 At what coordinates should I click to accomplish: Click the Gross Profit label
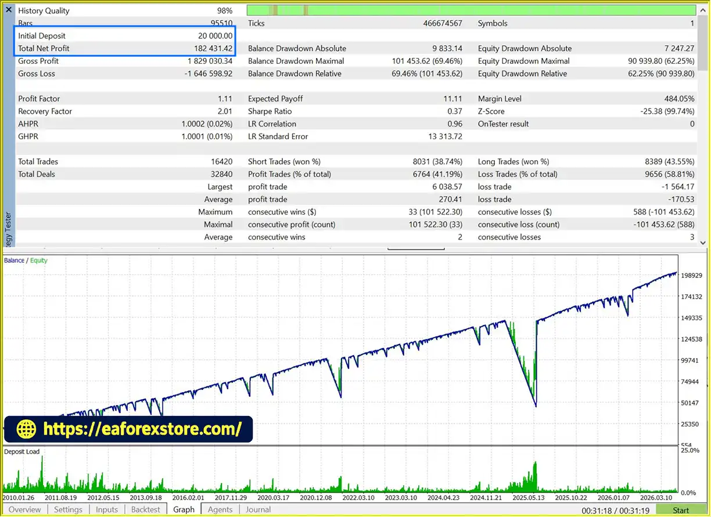point(38,61)
